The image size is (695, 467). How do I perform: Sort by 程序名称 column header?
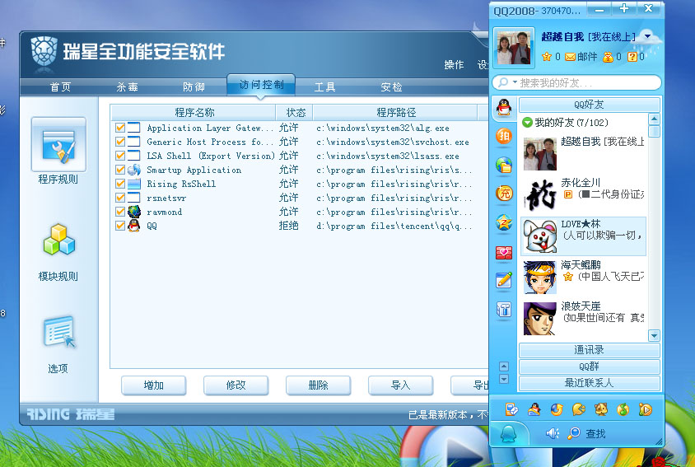[194, 113]
